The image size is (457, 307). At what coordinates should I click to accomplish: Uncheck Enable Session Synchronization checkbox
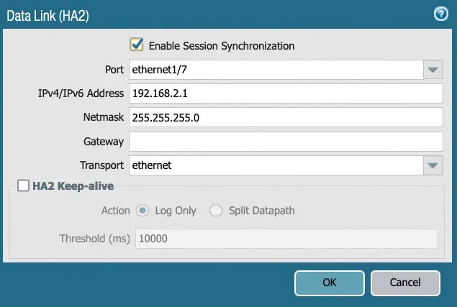(137, 45)
